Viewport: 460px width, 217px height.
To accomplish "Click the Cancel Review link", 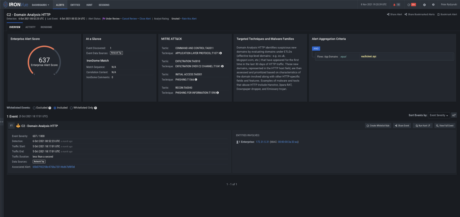I will click(129, 19).
